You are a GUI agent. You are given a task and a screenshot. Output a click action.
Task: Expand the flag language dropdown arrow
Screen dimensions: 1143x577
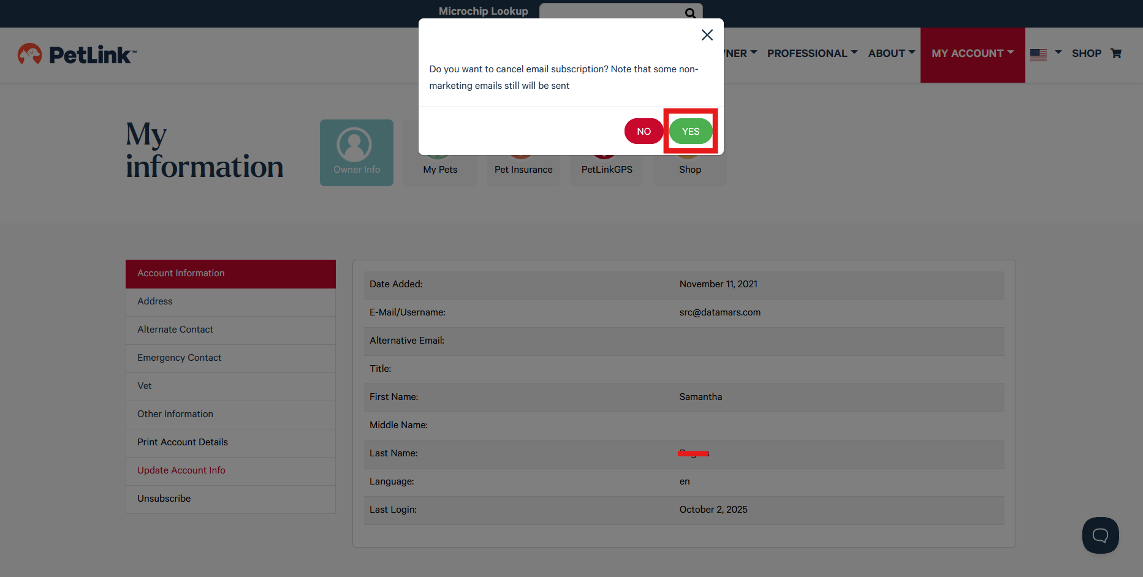click(1058, 53)
